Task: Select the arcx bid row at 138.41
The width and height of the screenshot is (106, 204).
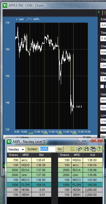Action: pos(29,160)
